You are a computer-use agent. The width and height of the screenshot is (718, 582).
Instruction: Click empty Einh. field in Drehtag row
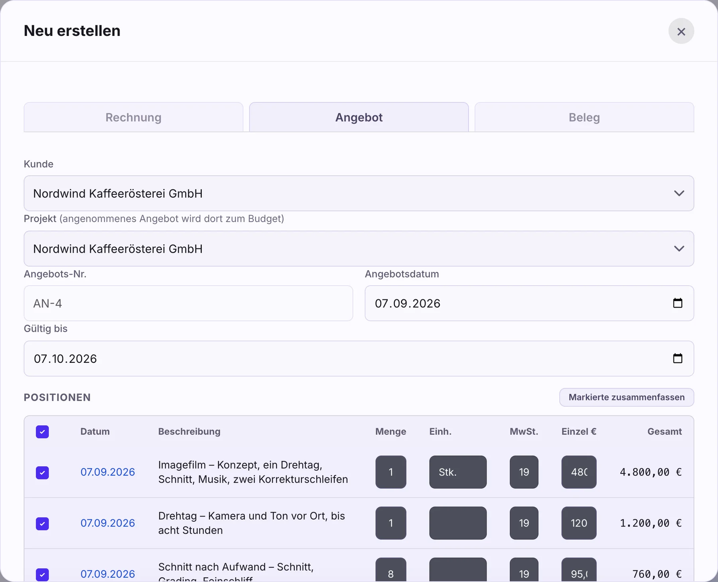(x=458, y=523)
